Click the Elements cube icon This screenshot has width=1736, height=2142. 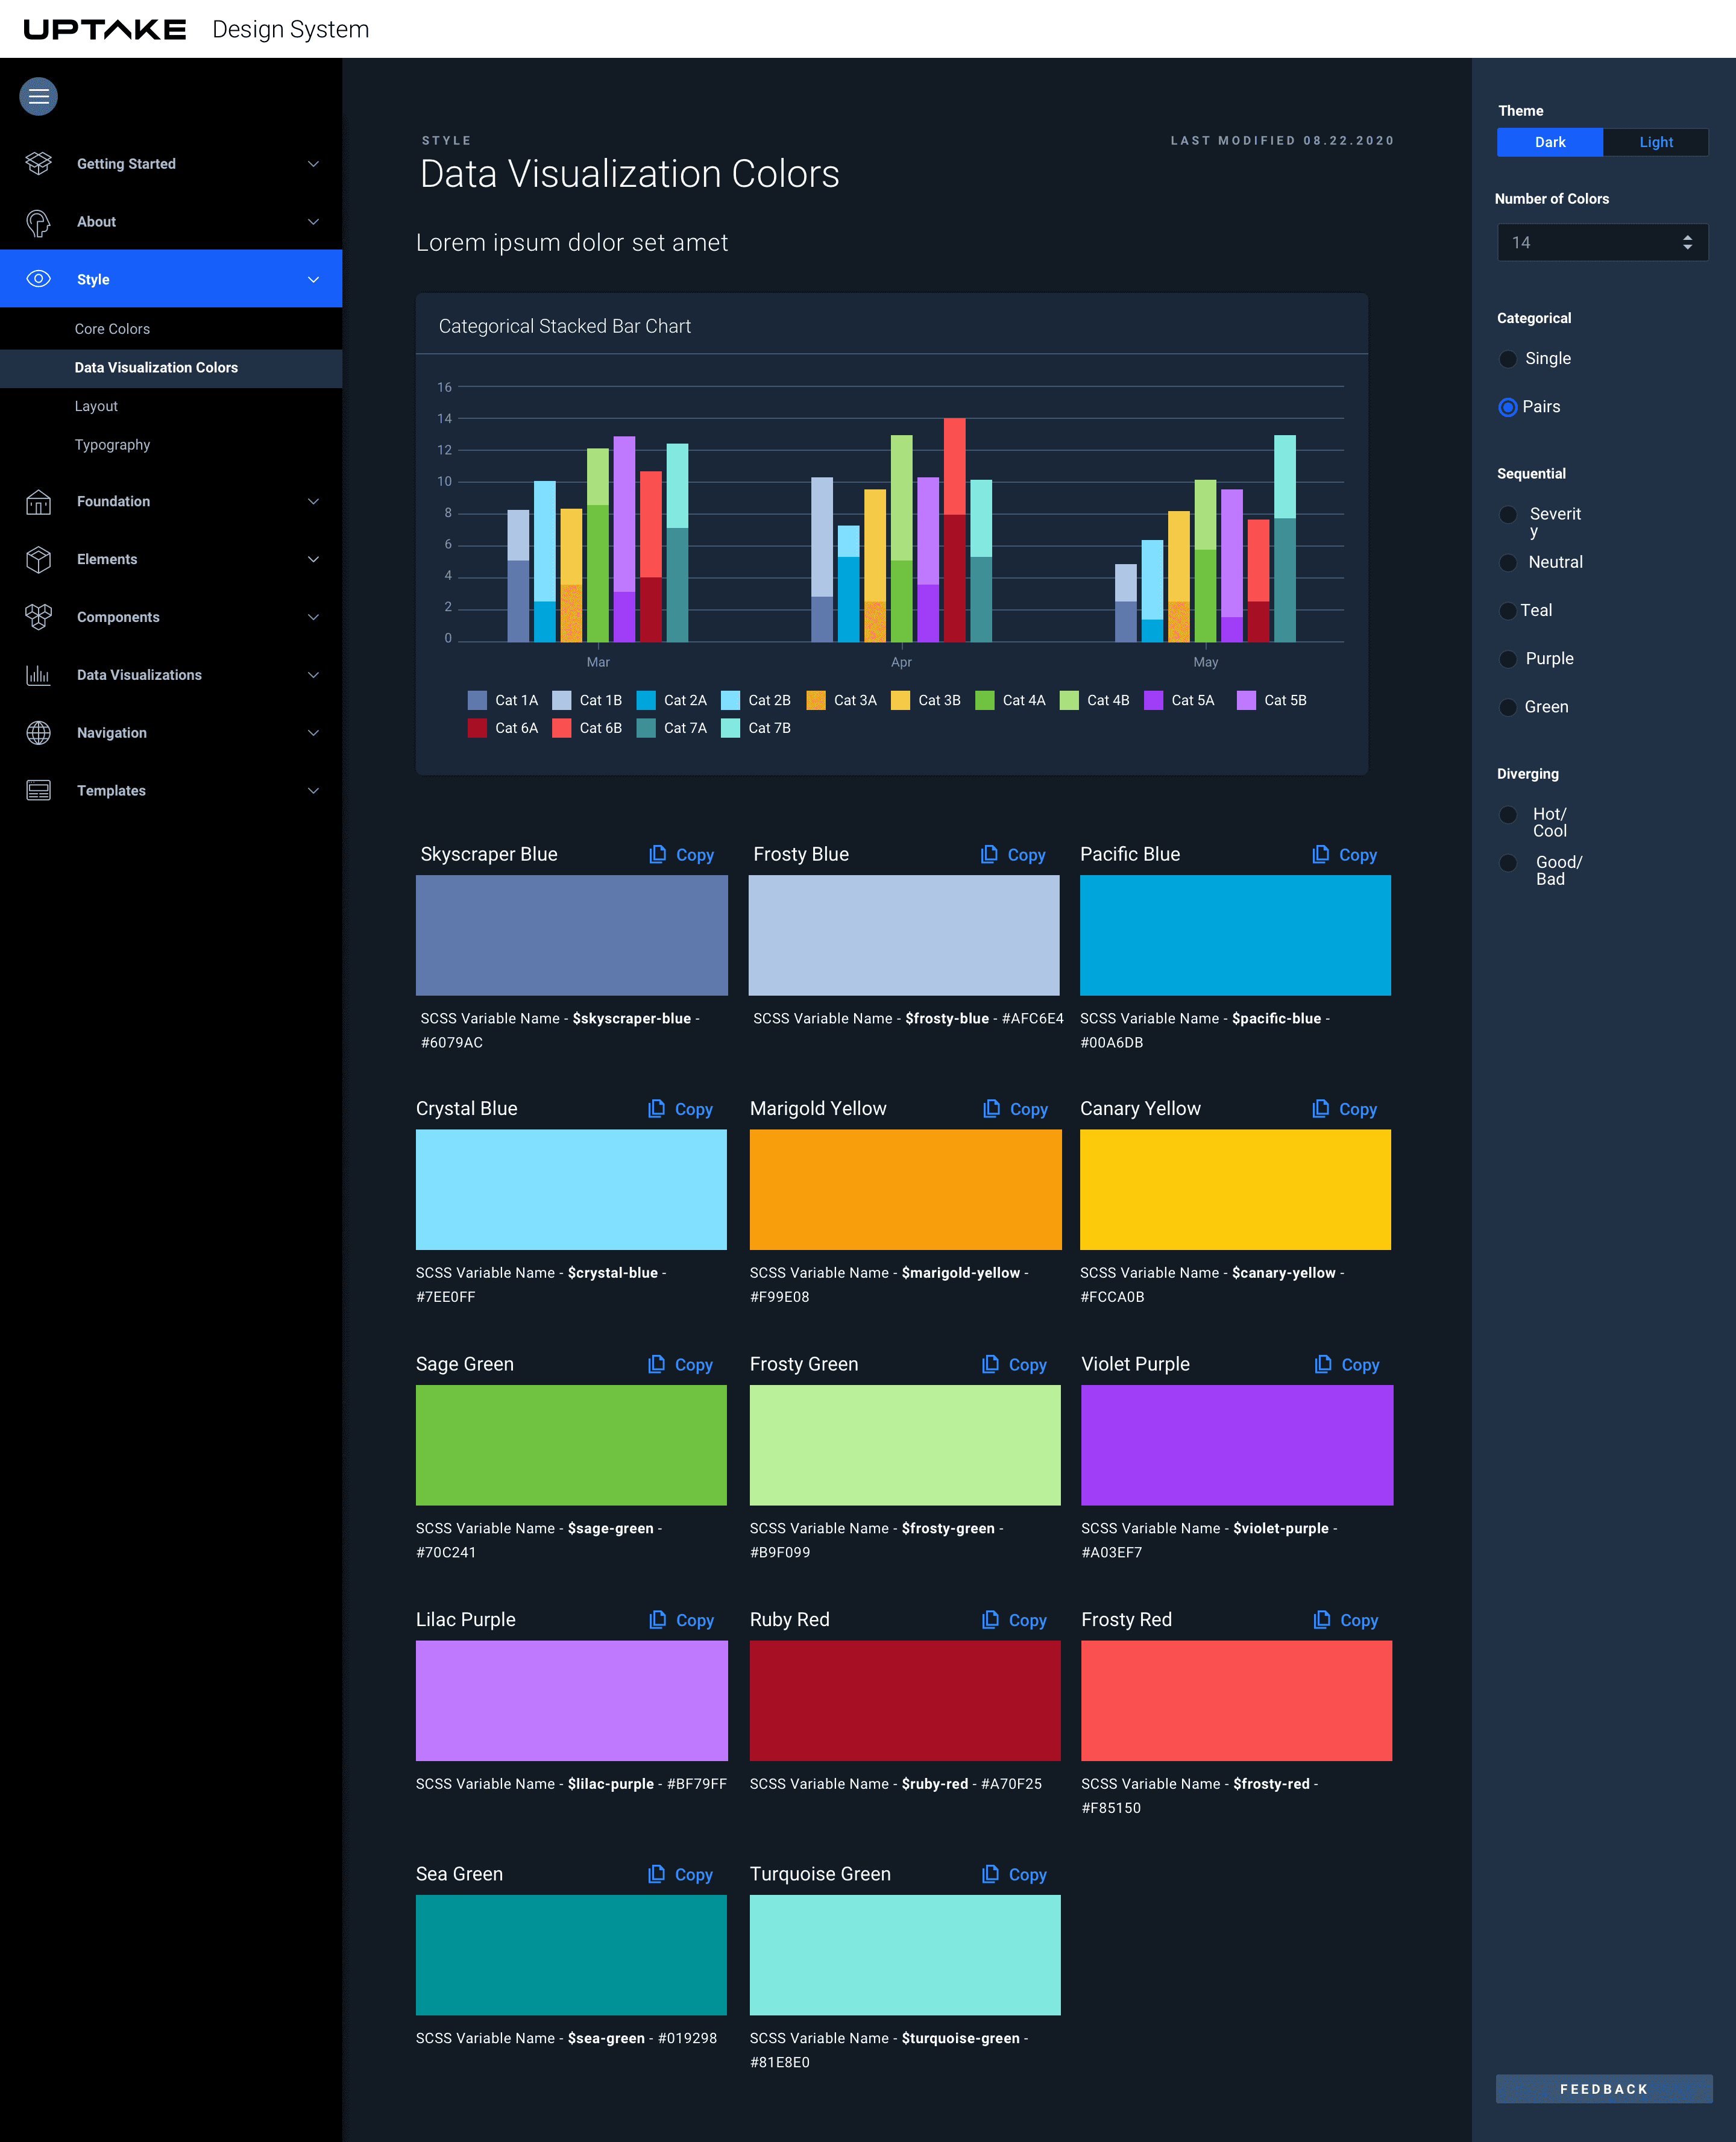[38, 559]
